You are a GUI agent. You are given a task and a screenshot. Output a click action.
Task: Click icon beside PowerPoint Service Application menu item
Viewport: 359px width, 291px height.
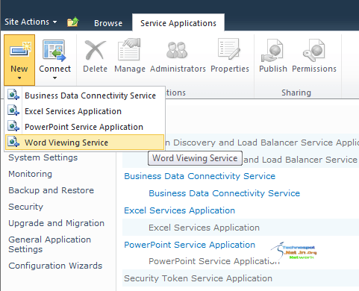click(x=13, y=126)
